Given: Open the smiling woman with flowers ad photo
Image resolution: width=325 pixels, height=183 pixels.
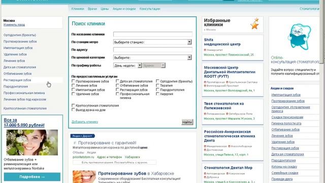Looking at the screenshot, I should click(x=32, y=142).
